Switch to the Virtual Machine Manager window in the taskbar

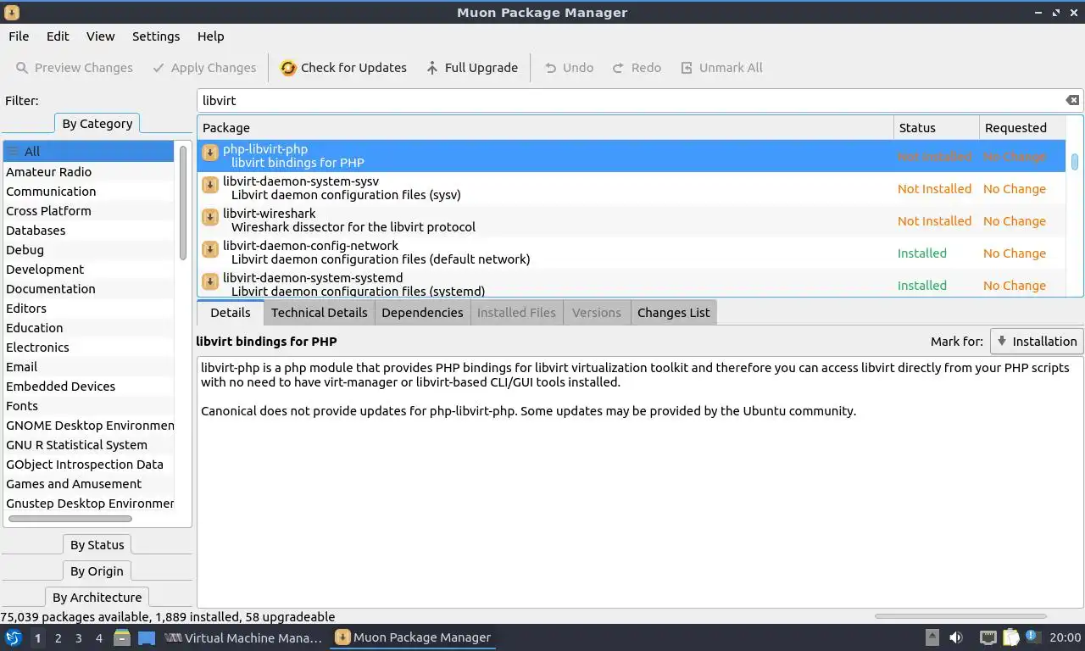pyautogui.click(x=243, y=637)
